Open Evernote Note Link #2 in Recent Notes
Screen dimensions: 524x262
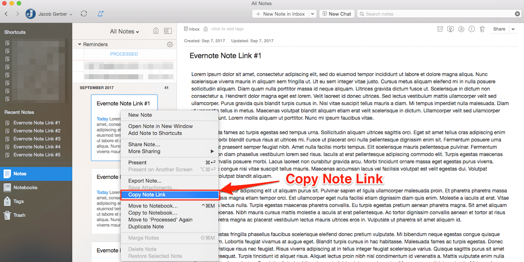(x=37, y=131)
